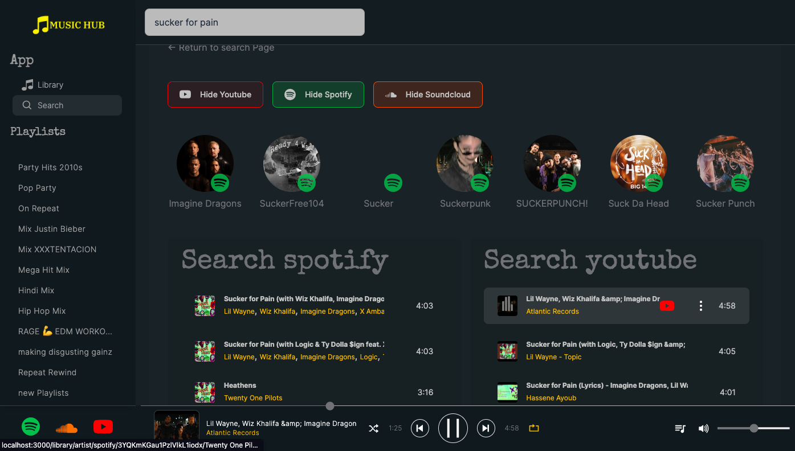Image resolution: width=795 pixels, height=451 pixels.
Task: Toggle Hide Spotify results
Action: click(x=318, y=95)
